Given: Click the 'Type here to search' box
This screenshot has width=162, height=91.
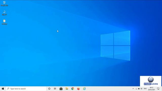Looking at the screenshot, I should (26, 89).
